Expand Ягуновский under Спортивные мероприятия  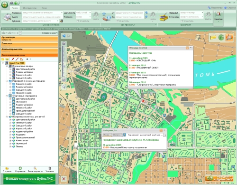(10, 102)
